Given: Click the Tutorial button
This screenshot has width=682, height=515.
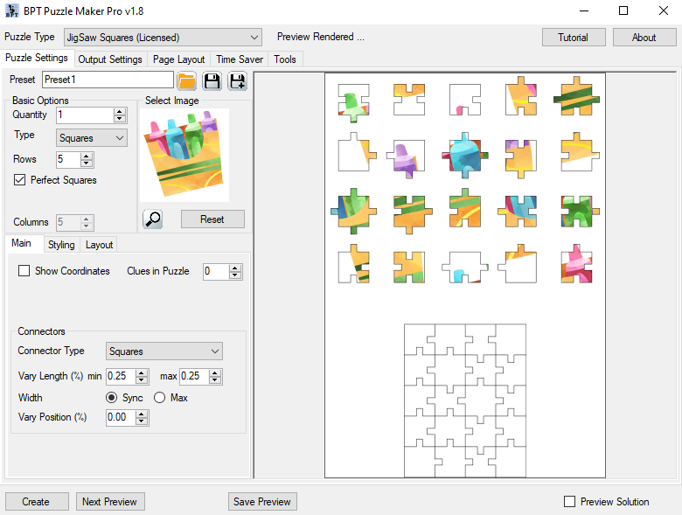Looking at the screenshot, I should 573,38.
